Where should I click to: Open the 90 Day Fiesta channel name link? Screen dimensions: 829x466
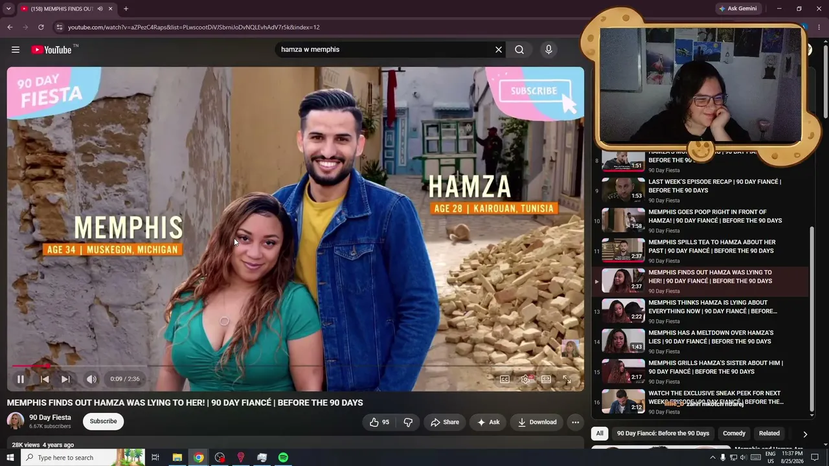click(50, 417)
